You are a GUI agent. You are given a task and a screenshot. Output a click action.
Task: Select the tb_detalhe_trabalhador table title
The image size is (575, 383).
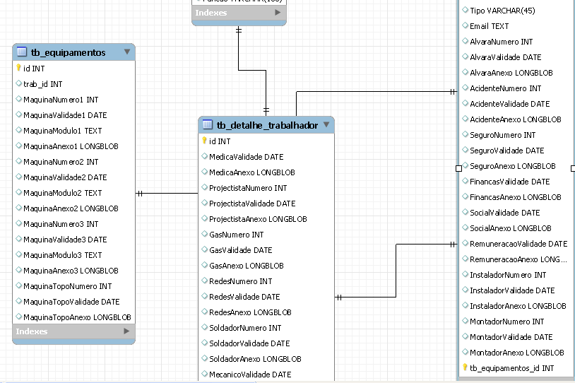click(267, 125)
